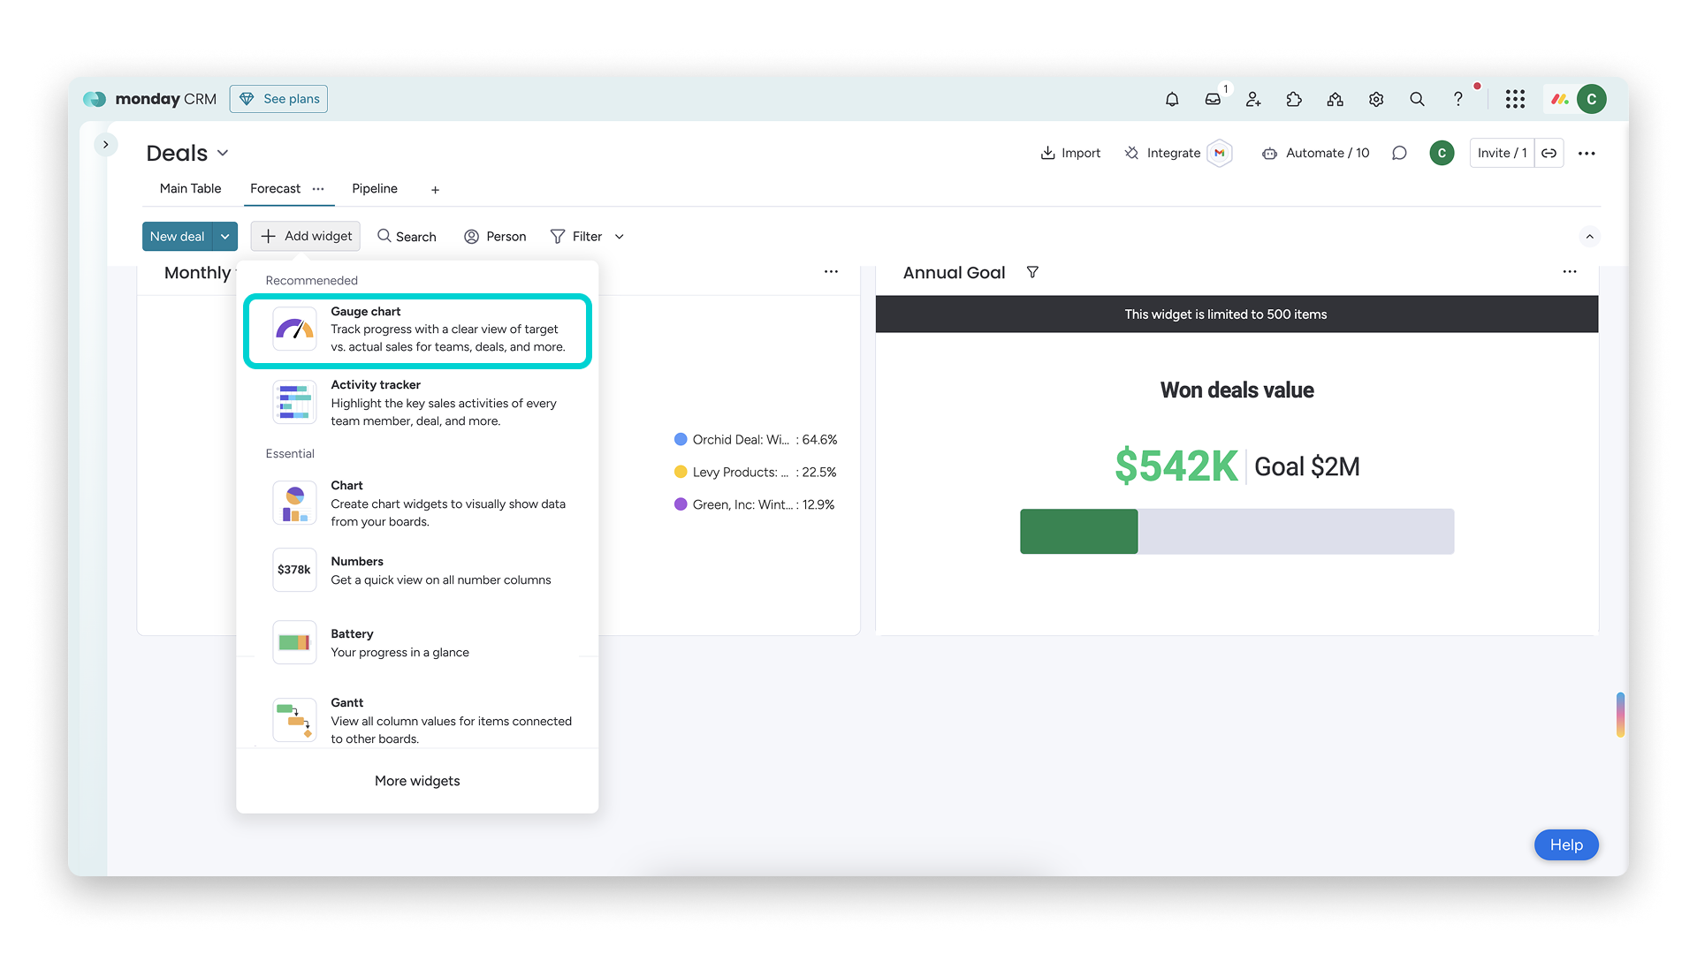Select the Chart widget entry
Image resolution: width=1697 pixels, height=954 pixels.
click(x=417, y=503)
